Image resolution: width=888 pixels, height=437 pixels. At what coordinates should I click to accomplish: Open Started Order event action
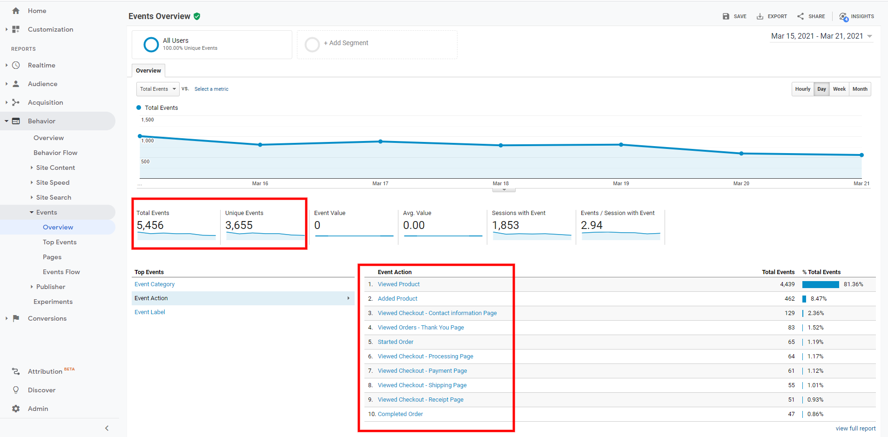(396, 342)
